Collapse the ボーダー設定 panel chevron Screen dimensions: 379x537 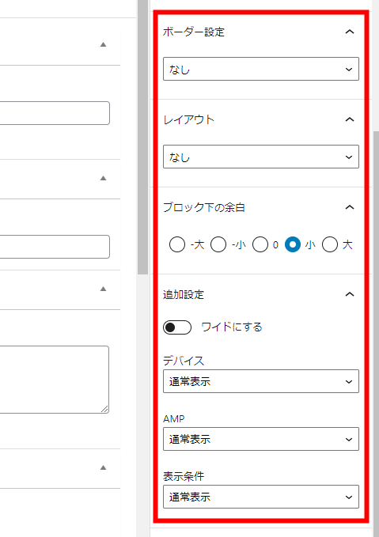click(x=349, y=32)
